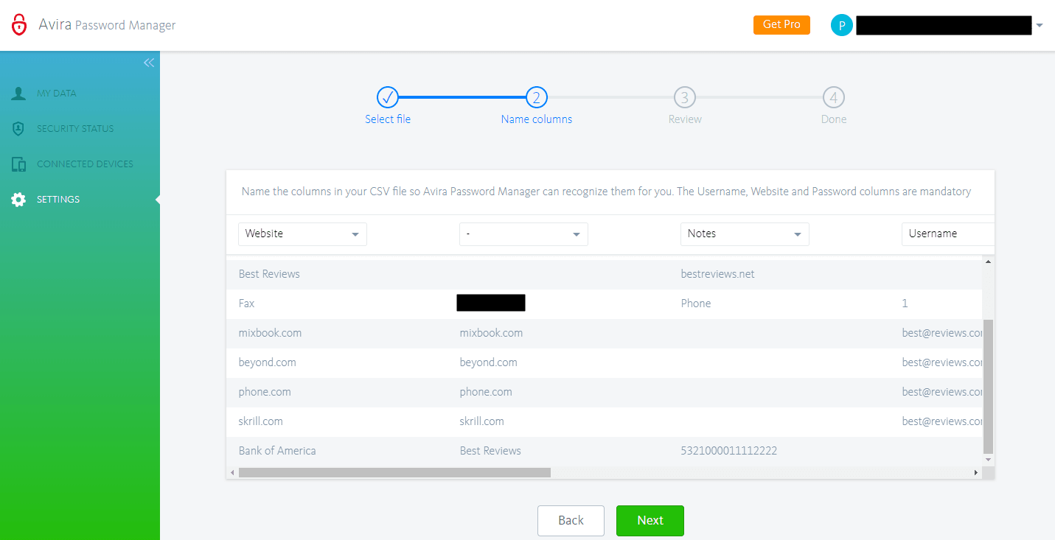Expand the unnamed second column dropdown
The height and width of the screenshot is (540, 1055).
pos(523,234)
